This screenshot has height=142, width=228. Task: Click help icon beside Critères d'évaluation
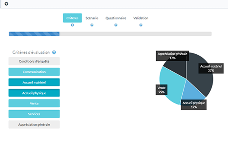(54, 52)
